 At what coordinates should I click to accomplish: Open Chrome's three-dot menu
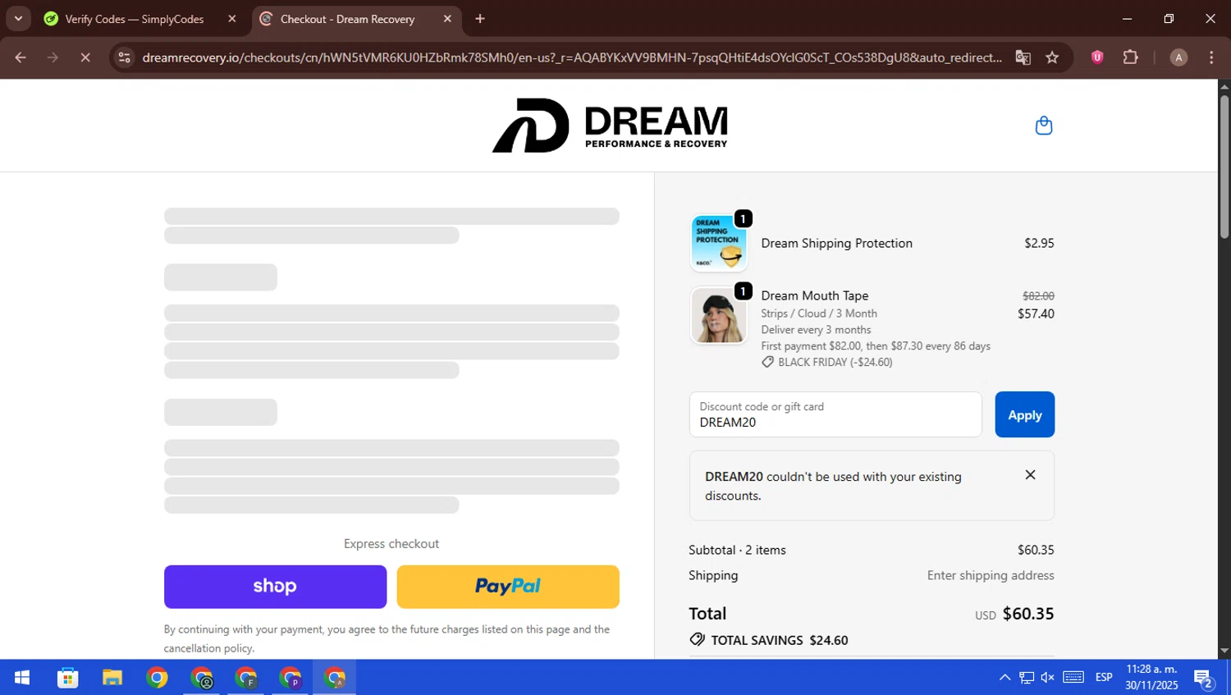point(1211,57)
